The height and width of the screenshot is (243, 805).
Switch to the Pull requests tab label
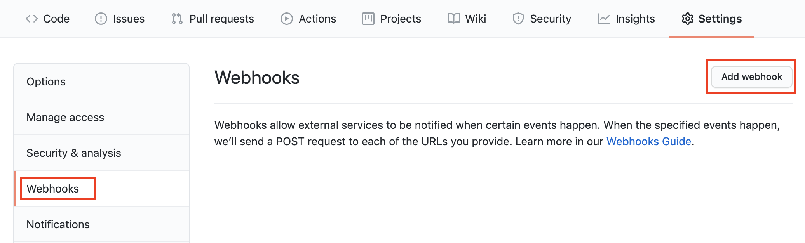(221, 19)
